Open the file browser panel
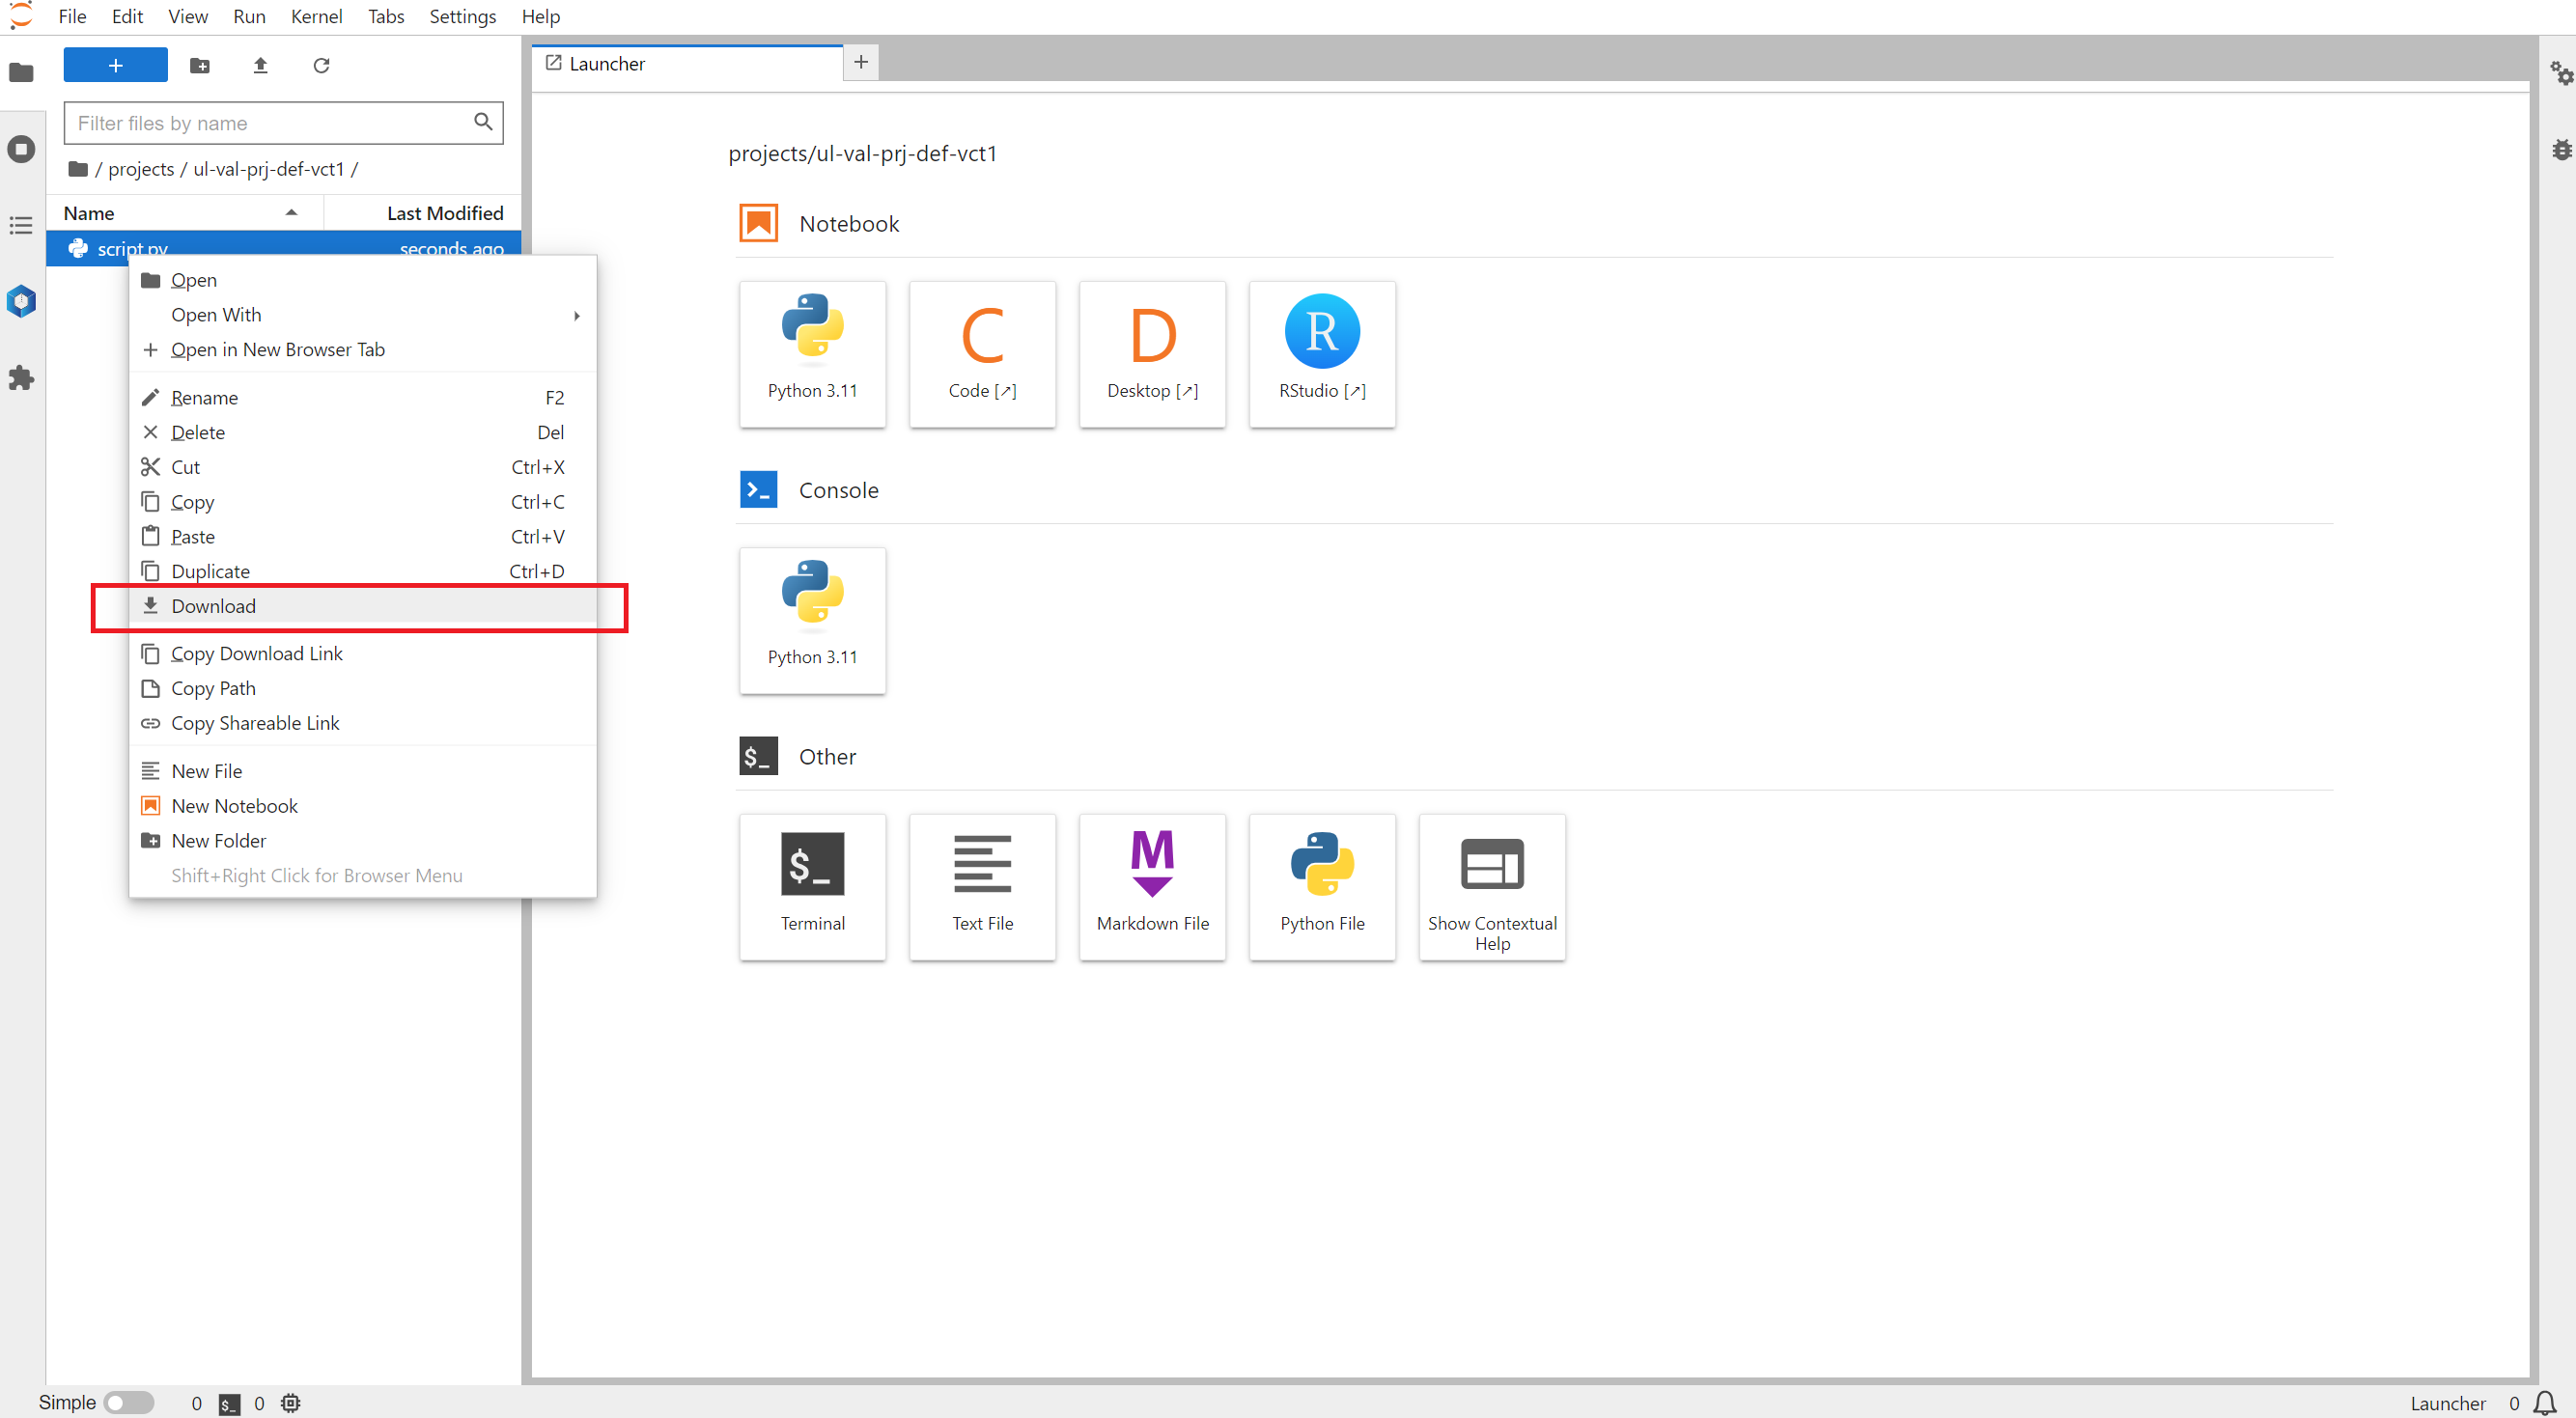This screenshot has width=2576, height=1418. (x=21, y=73)
